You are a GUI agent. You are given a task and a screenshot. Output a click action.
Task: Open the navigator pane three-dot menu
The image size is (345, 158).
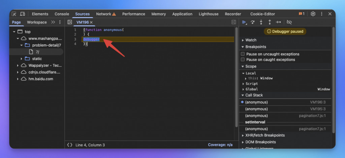[x=60, y=22]
